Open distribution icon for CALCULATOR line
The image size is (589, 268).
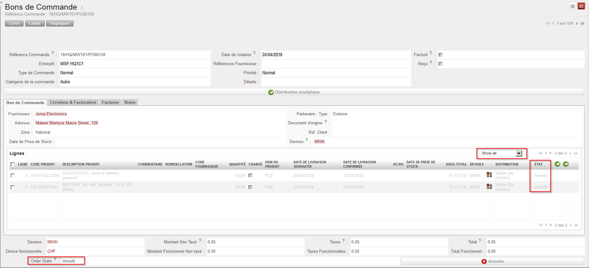489,175
